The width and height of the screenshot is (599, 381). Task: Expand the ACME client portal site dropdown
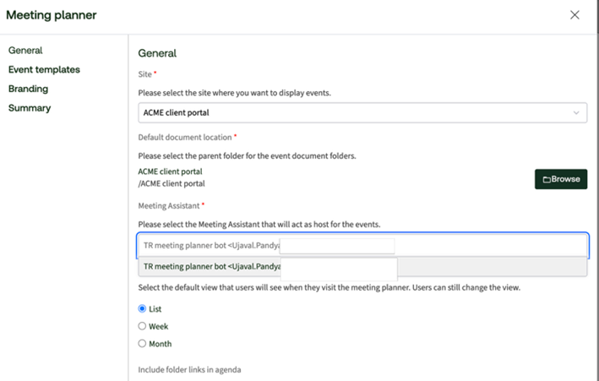coord(362,112)
